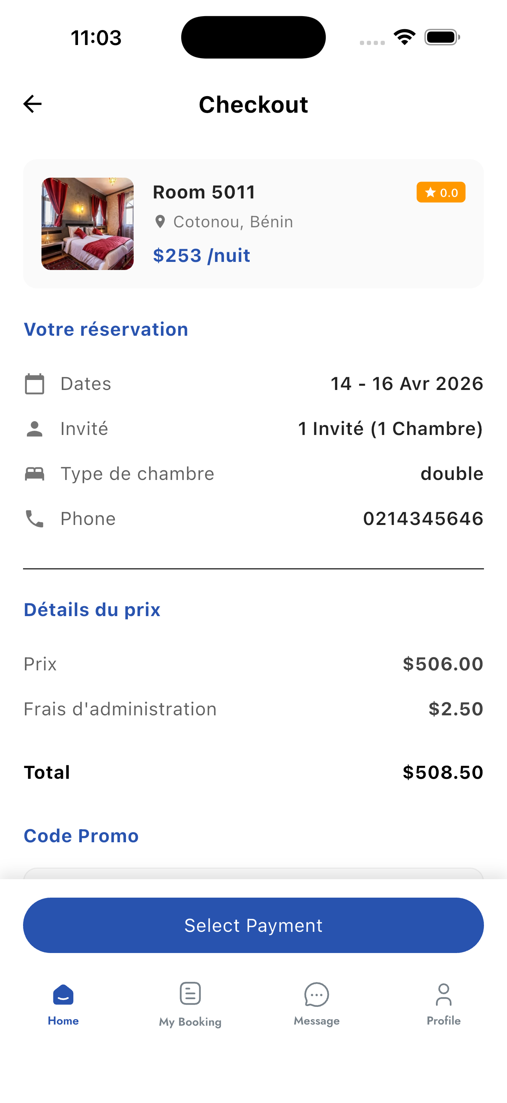Tap the Room 5011 bedroom thumbnail
The width and height of the screenshot is (507, 1103).
point(88,223)
